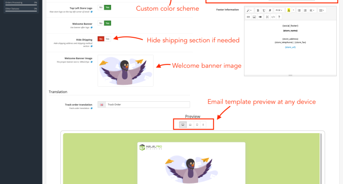Open editor help question mark
Image resolution: width=343 pixels, height=184 pixels.
(x=279, y=17)
